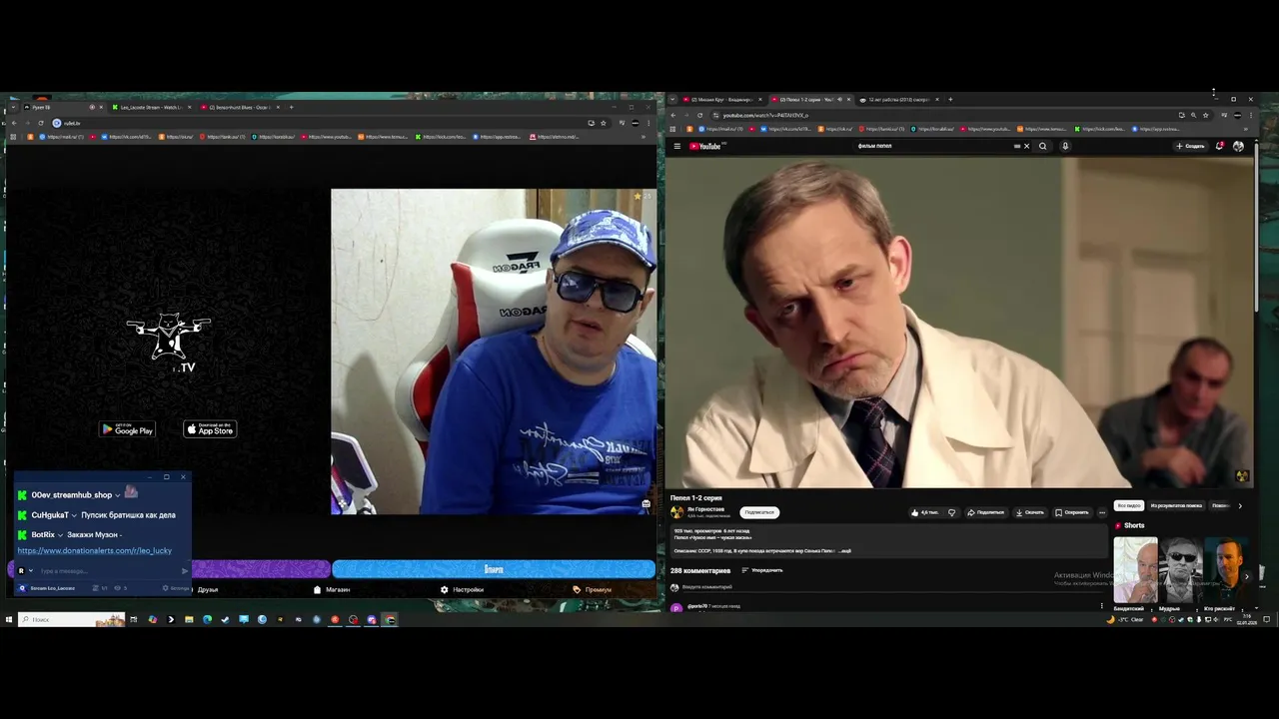Open the right browser's three-dot Chrome menu
The width and height of the screenshot is (1279, 719).
click(1250, 115)
